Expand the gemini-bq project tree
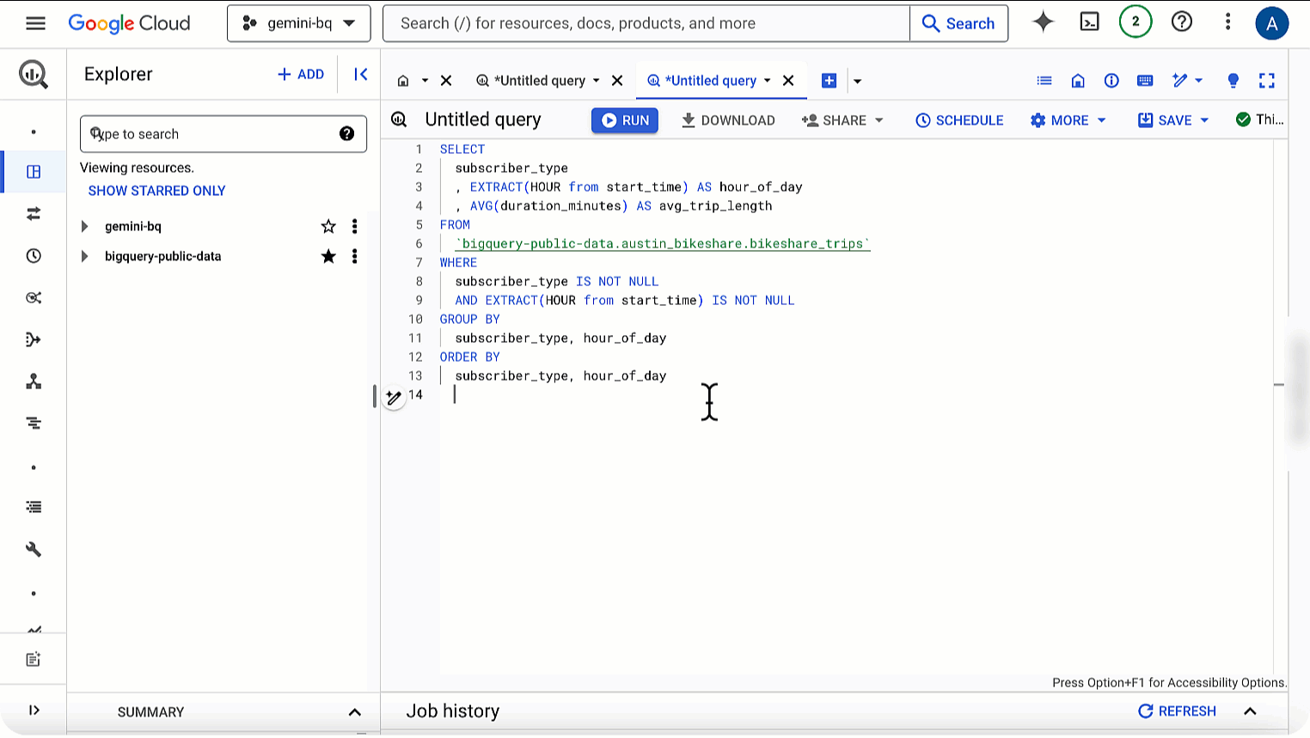Screen dimensions: 1310x738 [x=84, y=227]
